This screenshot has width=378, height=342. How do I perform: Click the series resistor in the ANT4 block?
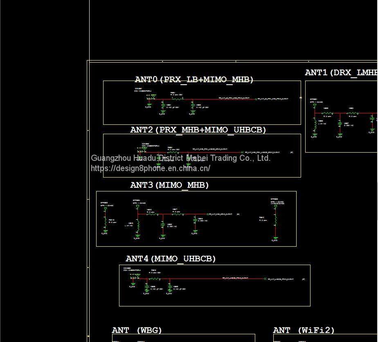[x=153, y=279]
